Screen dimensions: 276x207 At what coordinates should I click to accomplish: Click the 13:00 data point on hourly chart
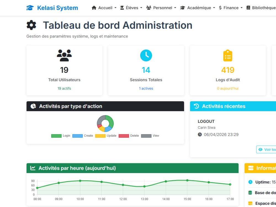(144, 186)
